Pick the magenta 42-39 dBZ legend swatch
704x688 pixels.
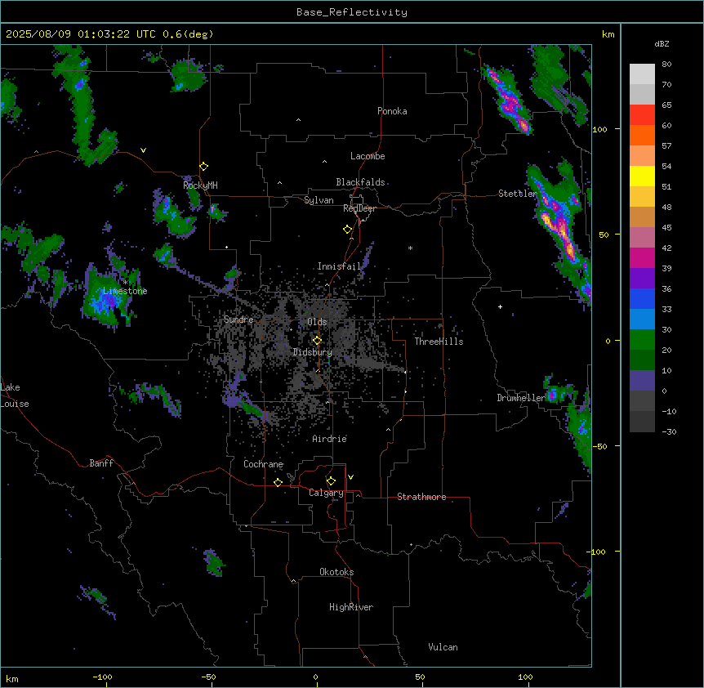point(642,257)
